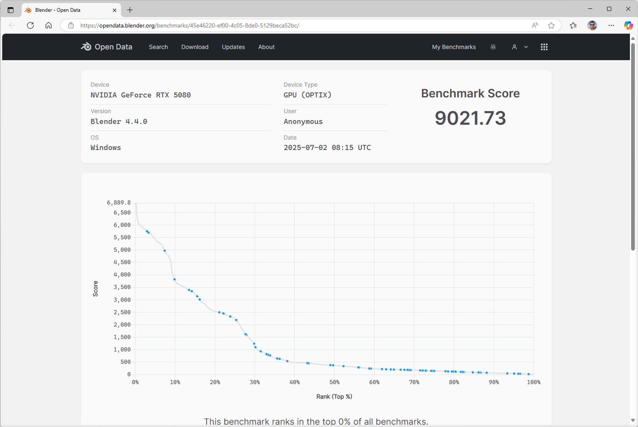The height and width of the screenshot is (427, 638).
Task: Select the NVIDIA GeForce RTX 5080 text
Action: (x=141, y=95)
